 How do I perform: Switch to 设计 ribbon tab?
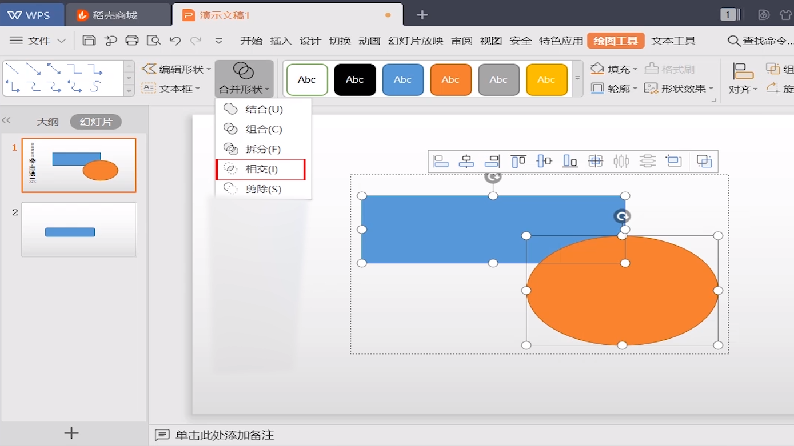click(310, 41)
